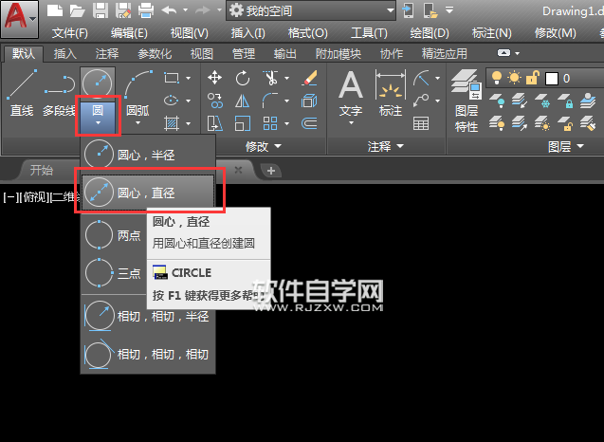Image resolution: width=604 pixels, height=442 pixels.
Task: Open the Modify(M) menu
Action: click(x=555, y=33)
